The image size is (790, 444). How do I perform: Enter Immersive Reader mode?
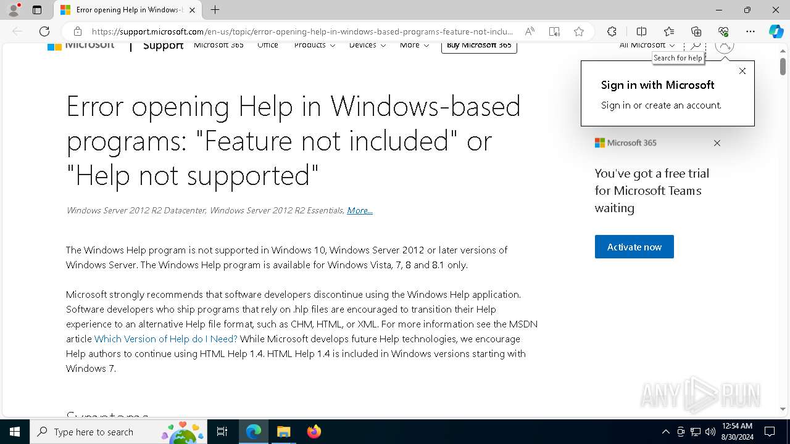pos(554,31)
